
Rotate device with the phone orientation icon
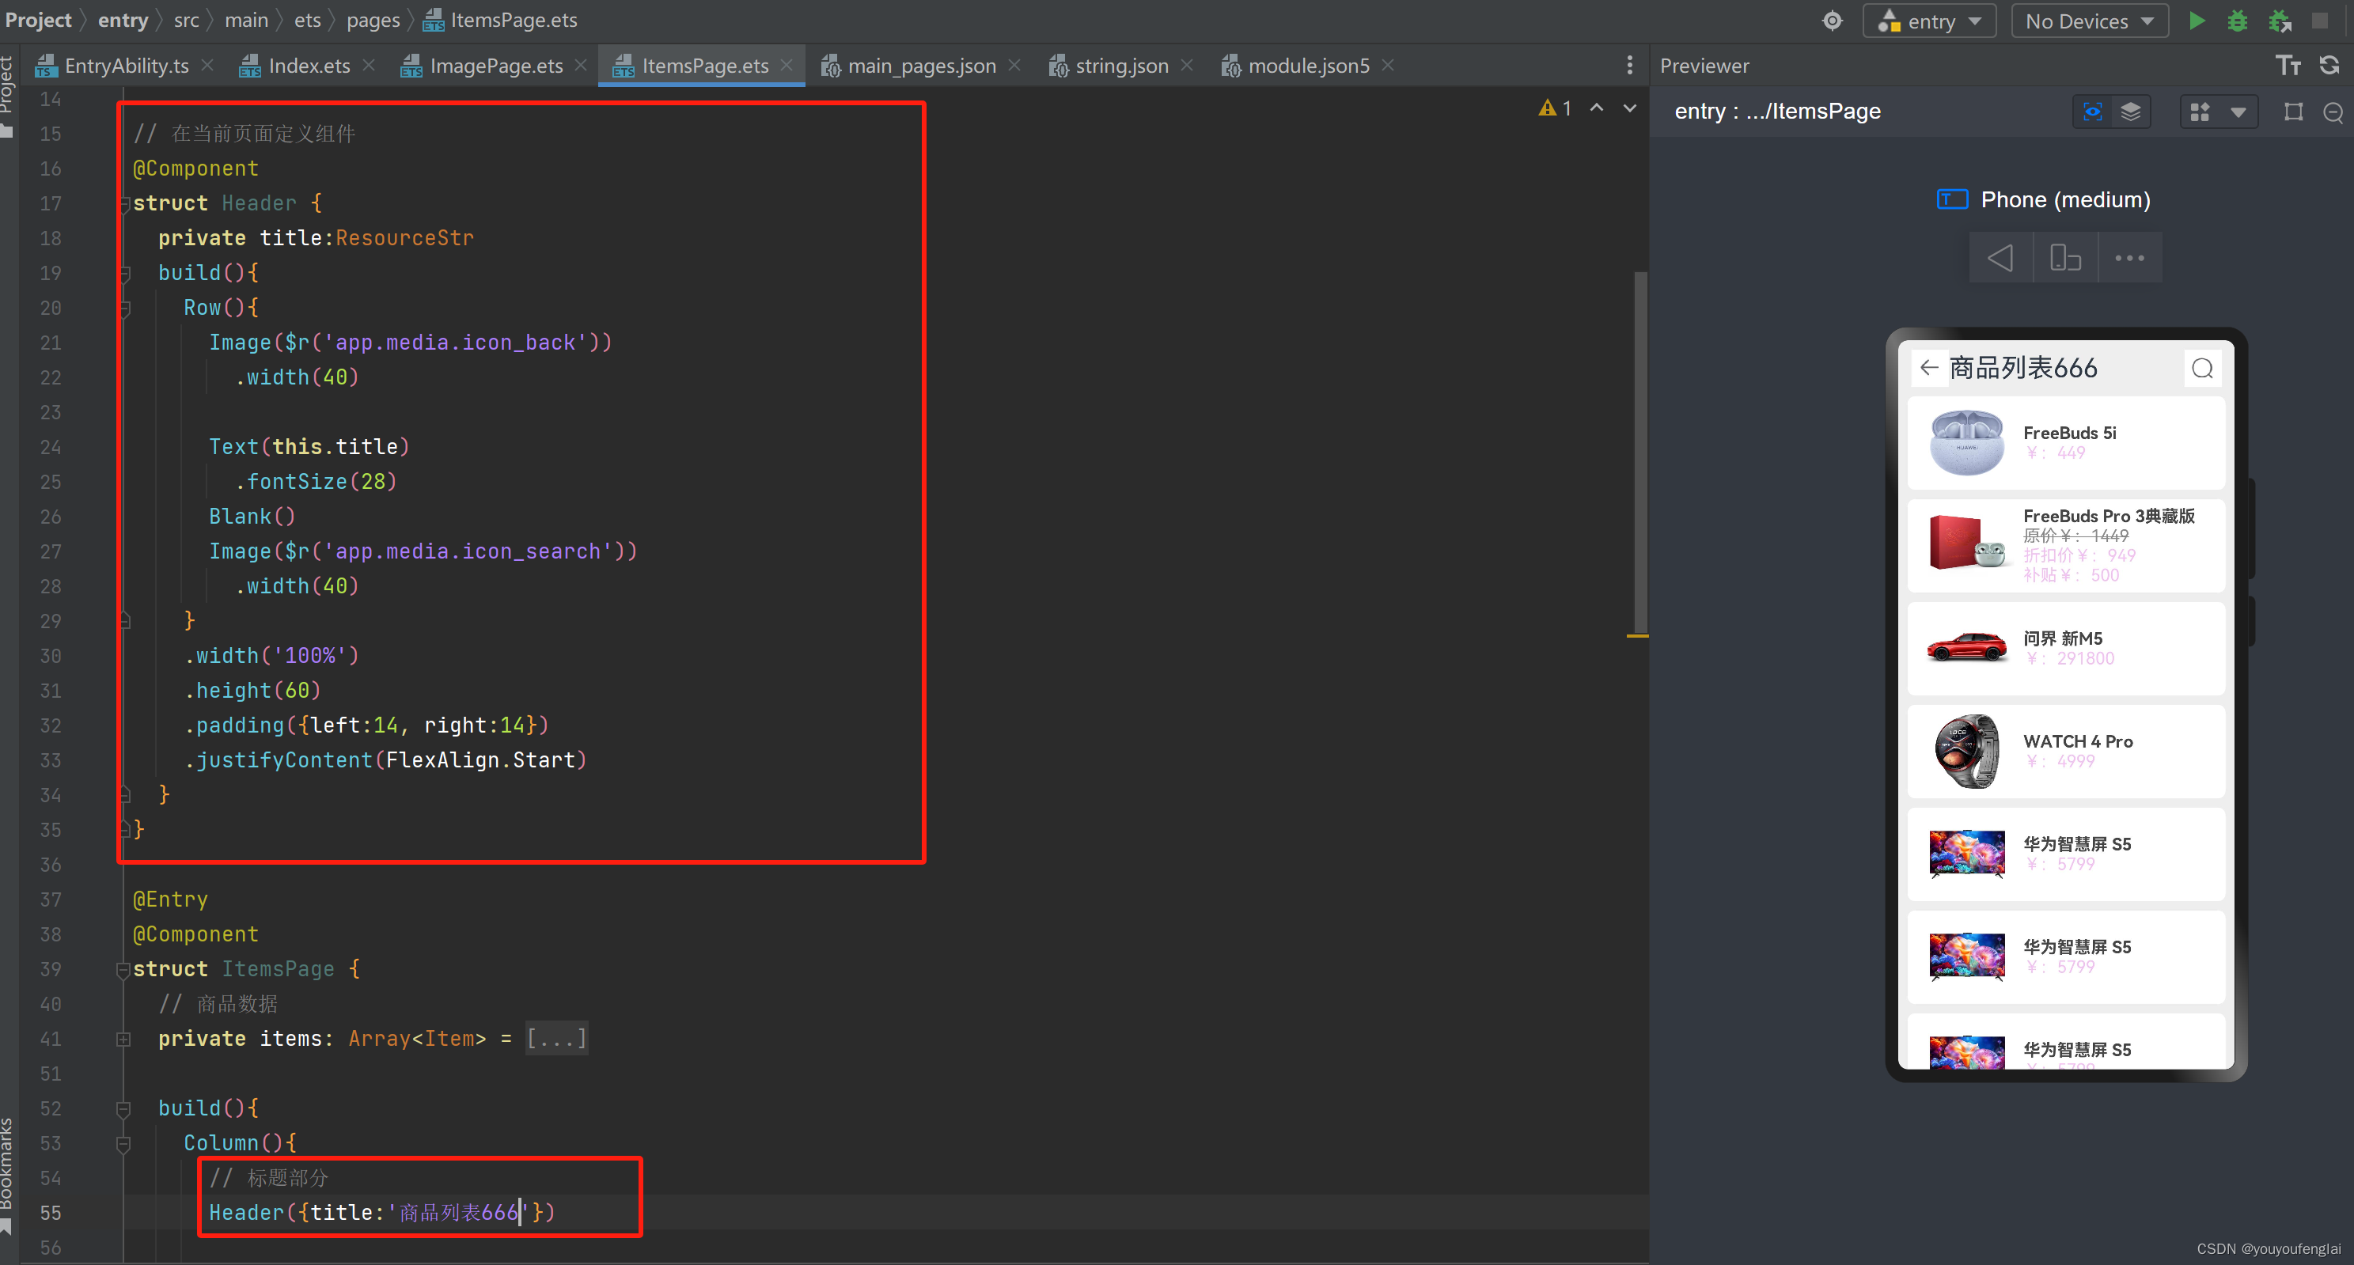(2064, 258)
